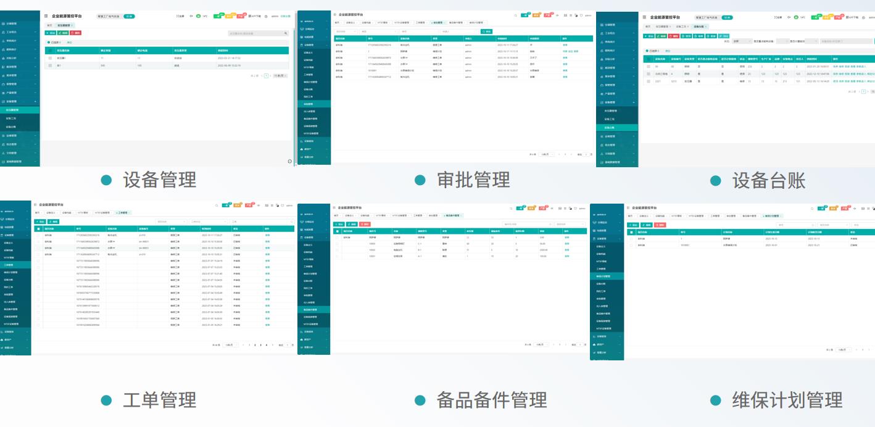The height and width of the screenshot is (427, 875).
Task: Click the search magnifier in 设备管理 panel
Action: pyautogui.click(x=286, y=33)
